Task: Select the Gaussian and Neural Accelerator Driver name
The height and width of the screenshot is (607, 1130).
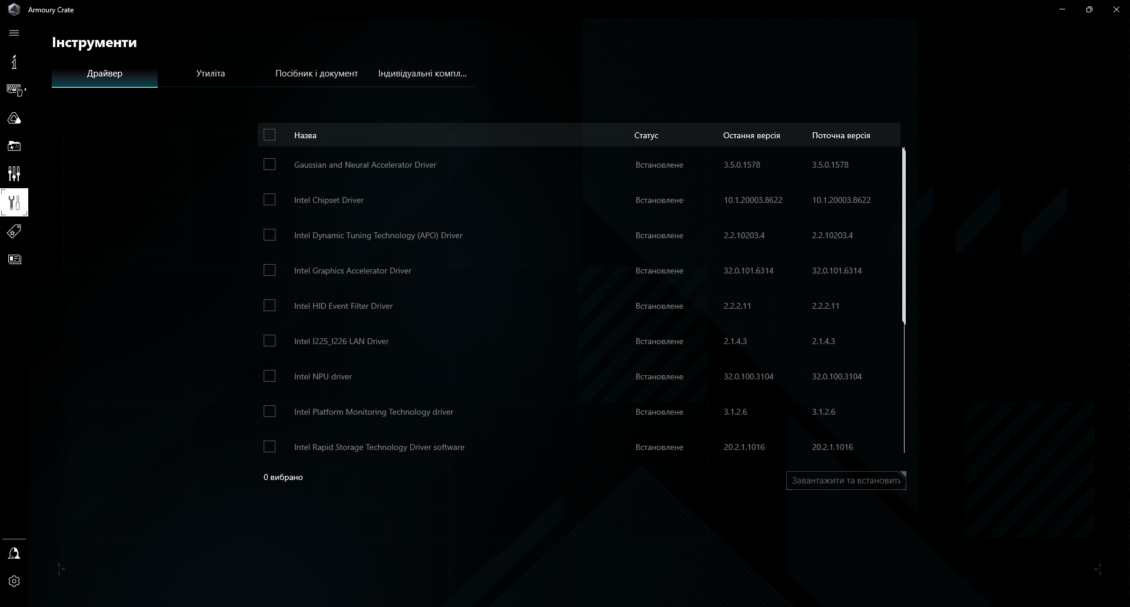Action: click(365, 165)
